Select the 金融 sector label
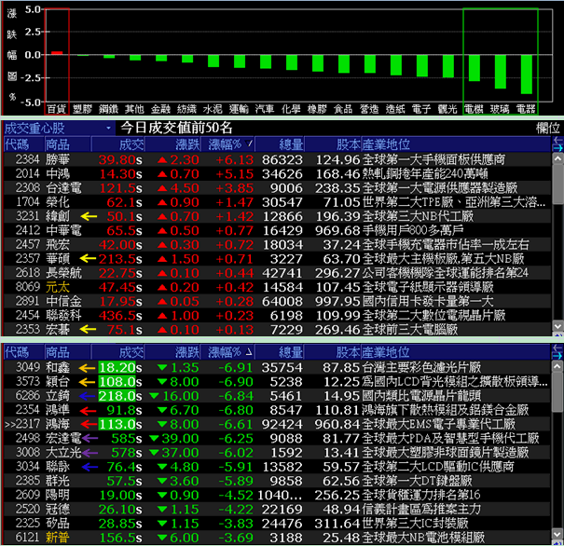Viewport: 564px width, 546px height. point(160,109)
